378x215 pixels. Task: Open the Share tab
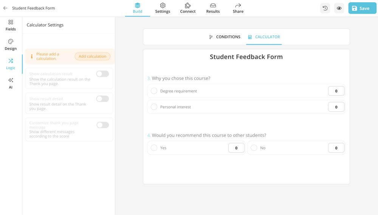(238, 8)
